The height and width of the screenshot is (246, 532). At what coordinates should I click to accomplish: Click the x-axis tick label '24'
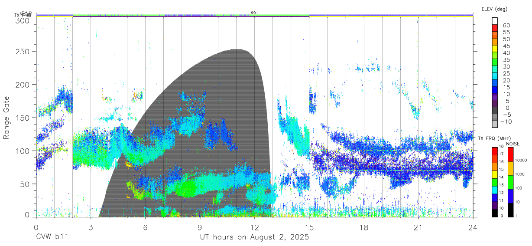tap(473, 227)
